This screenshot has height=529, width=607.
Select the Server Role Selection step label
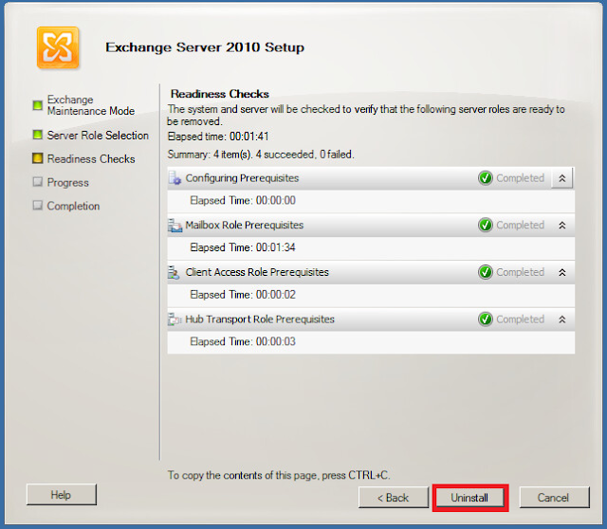pos(98,136)
